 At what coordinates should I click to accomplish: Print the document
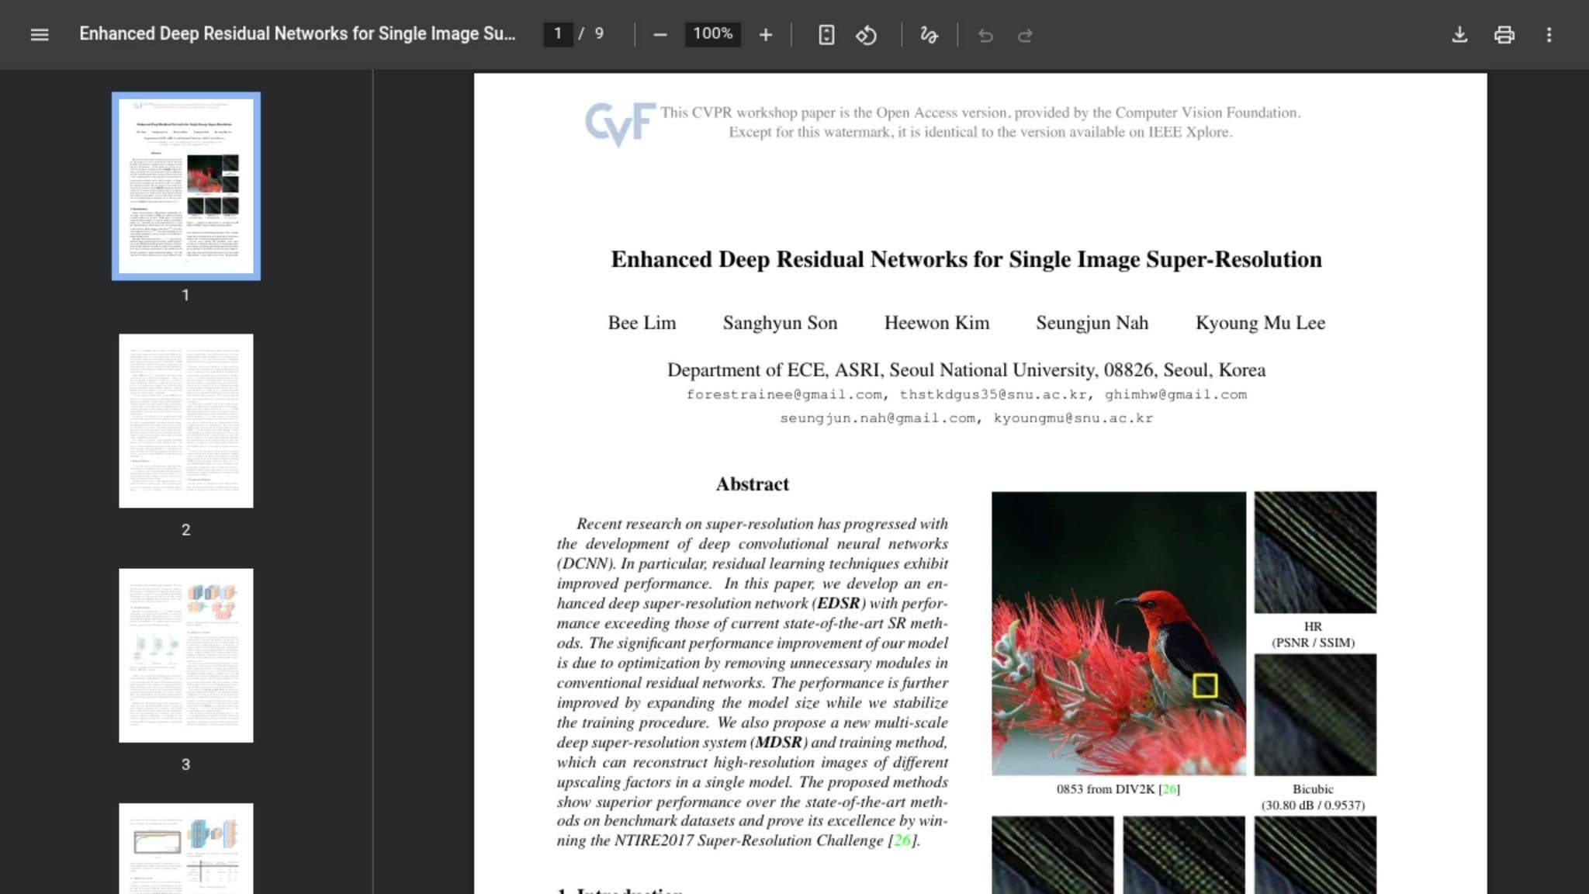point(1504,35)
